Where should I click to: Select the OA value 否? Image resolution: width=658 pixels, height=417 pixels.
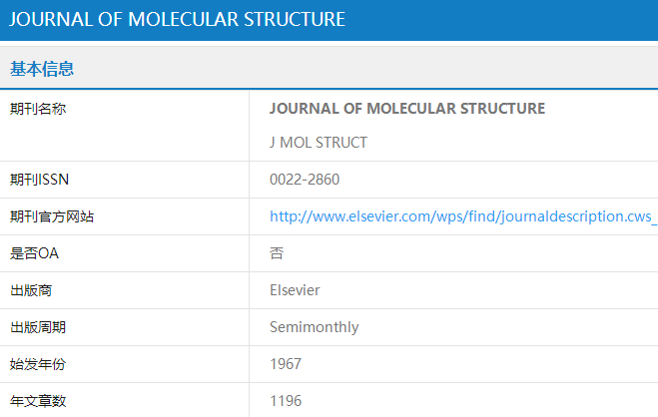277,253
